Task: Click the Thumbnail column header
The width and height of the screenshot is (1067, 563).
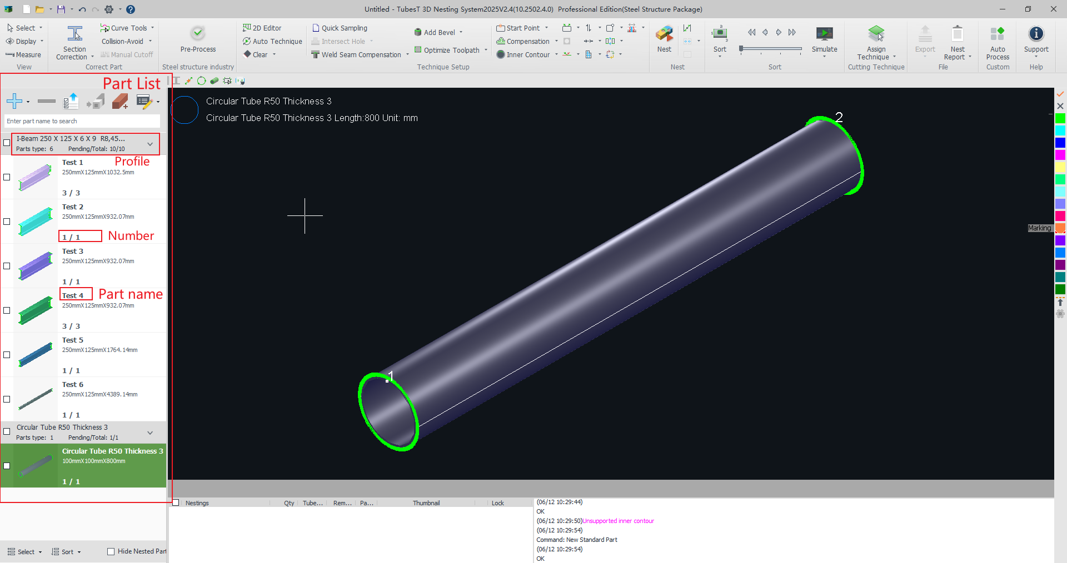Action: tap(426, 503)
